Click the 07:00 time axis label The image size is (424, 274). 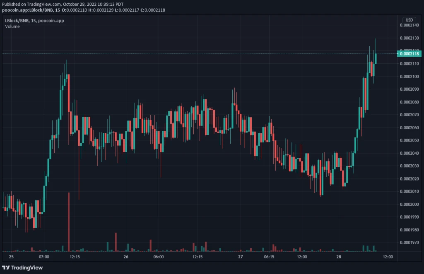44,257
